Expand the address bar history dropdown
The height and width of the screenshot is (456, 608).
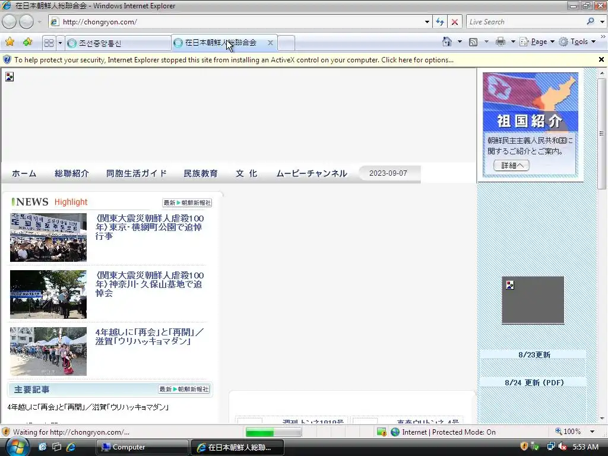click(x=427, y=22)
